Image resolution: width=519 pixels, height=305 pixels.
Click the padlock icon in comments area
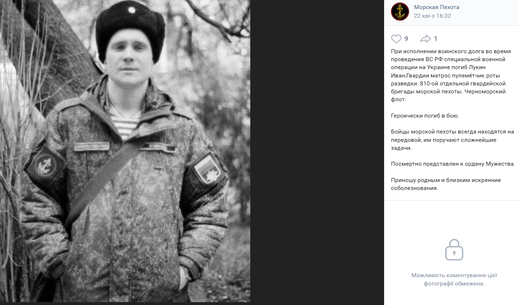click(454, 250)
